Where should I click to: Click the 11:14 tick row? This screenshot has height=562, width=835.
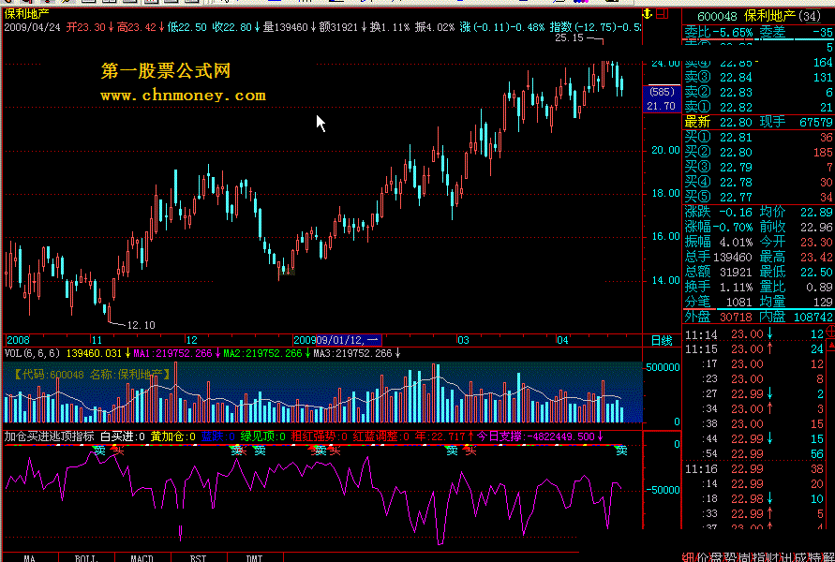click(x=754, y=334)
